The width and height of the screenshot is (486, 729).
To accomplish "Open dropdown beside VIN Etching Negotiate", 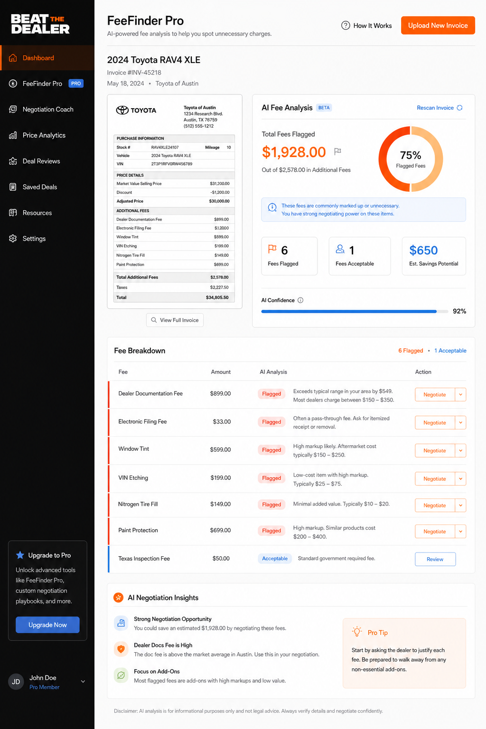I will 460,479.
